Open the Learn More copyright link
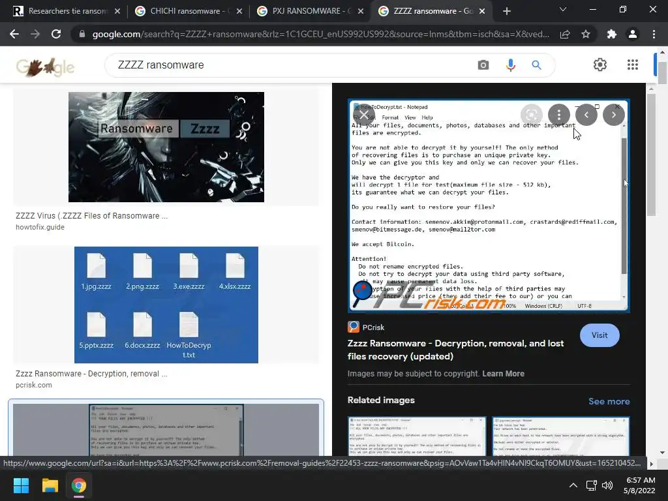 coord(503,374)
